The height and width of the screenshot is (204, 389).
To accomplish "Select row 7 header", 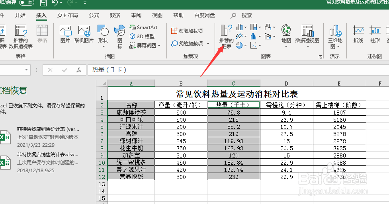I will (102, 141).
